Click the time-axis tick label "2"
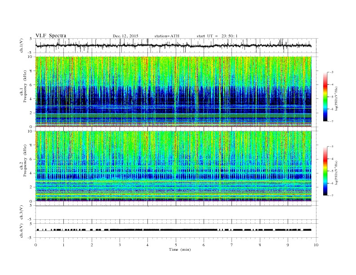The width and height of the screenshot is (356, 275). pyautogui.click(x=92, y=245)
